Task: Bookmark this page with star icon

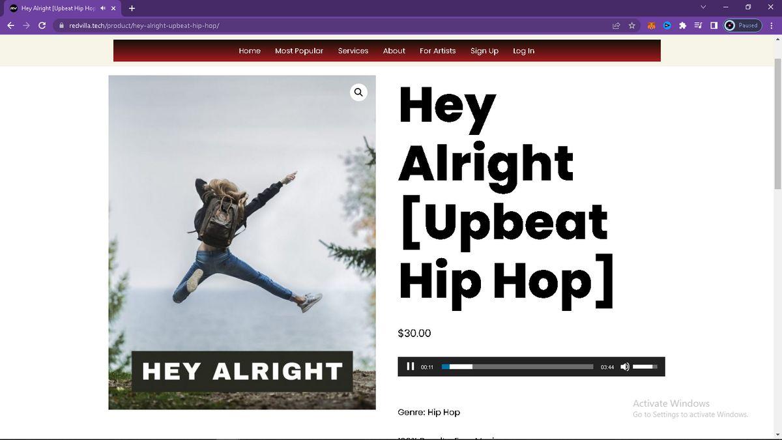Action: pyautogui.click(x=631, y=25)
